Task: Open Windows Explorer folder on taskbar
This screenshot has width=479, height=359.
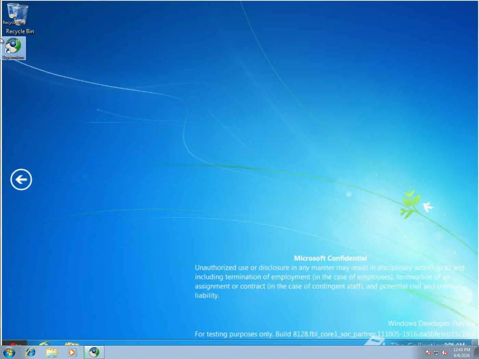Action: (x=52, y=352)
